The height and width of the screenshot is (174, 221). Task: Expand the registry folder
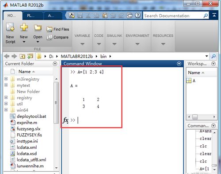[6, 97]
